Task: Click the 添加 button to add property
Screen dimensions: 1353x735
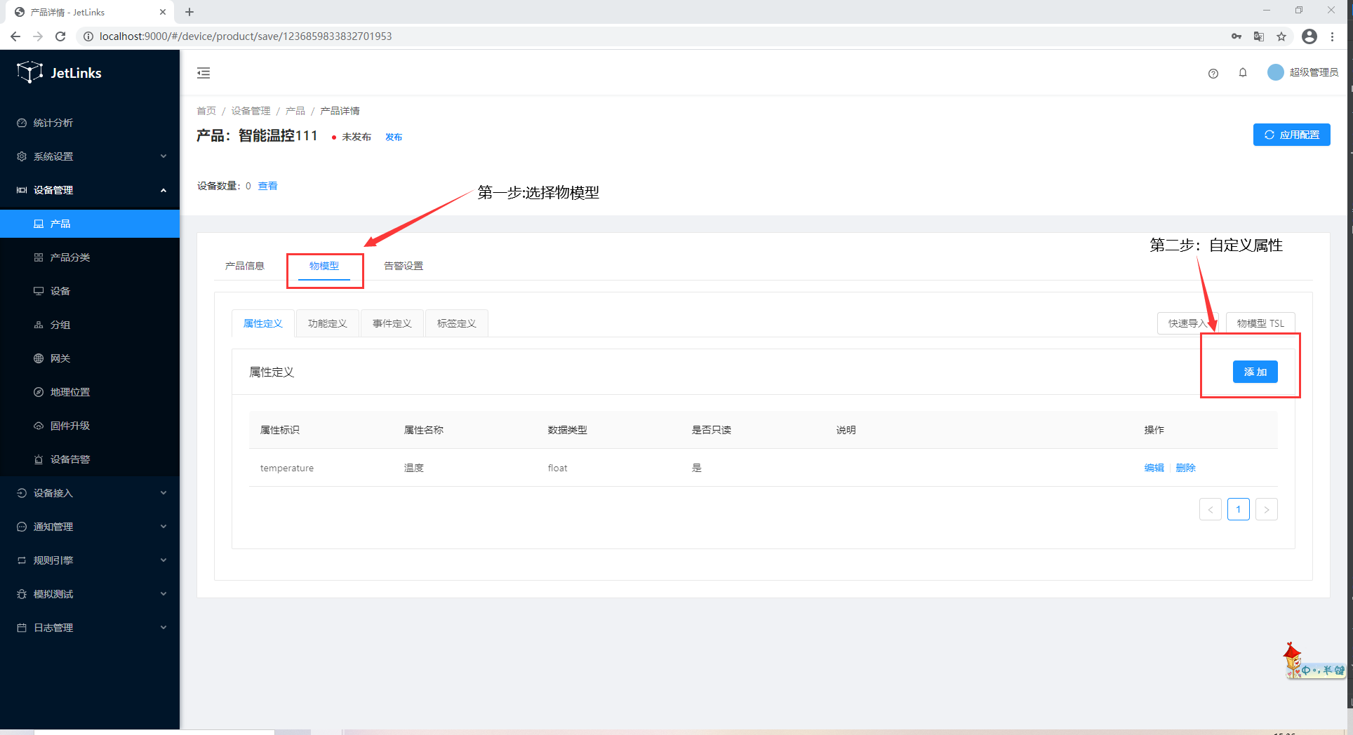Action: 1255,372
